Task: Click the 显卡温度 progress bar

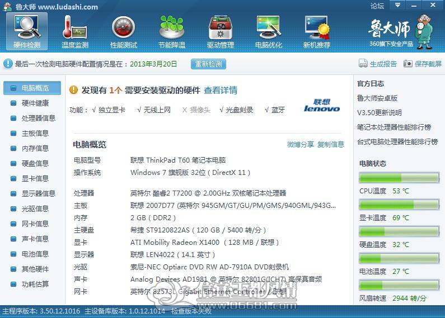Action: click(x=399, y=205)
